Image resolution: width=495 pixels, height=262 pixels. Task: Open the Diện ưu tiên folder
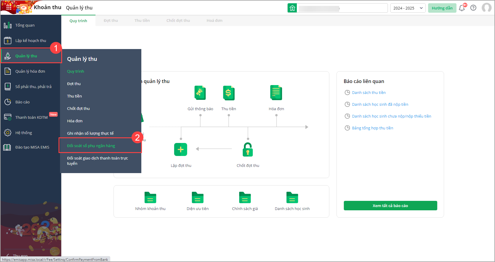tap(198, 198)
